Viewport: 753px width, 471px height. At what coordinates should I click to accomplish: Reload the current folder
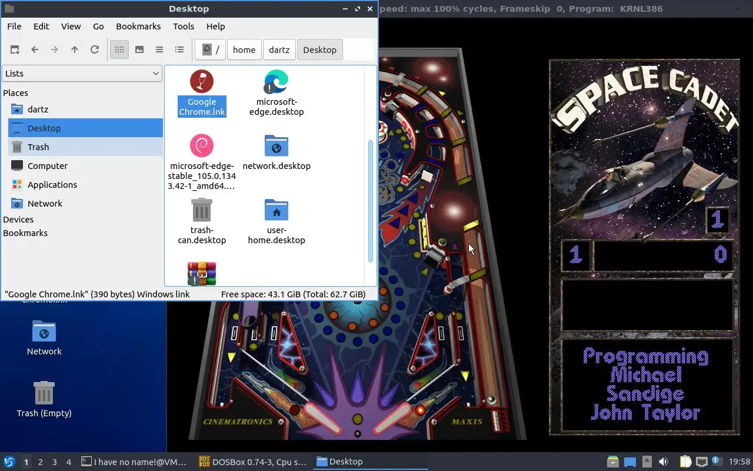tap(95, 50)
